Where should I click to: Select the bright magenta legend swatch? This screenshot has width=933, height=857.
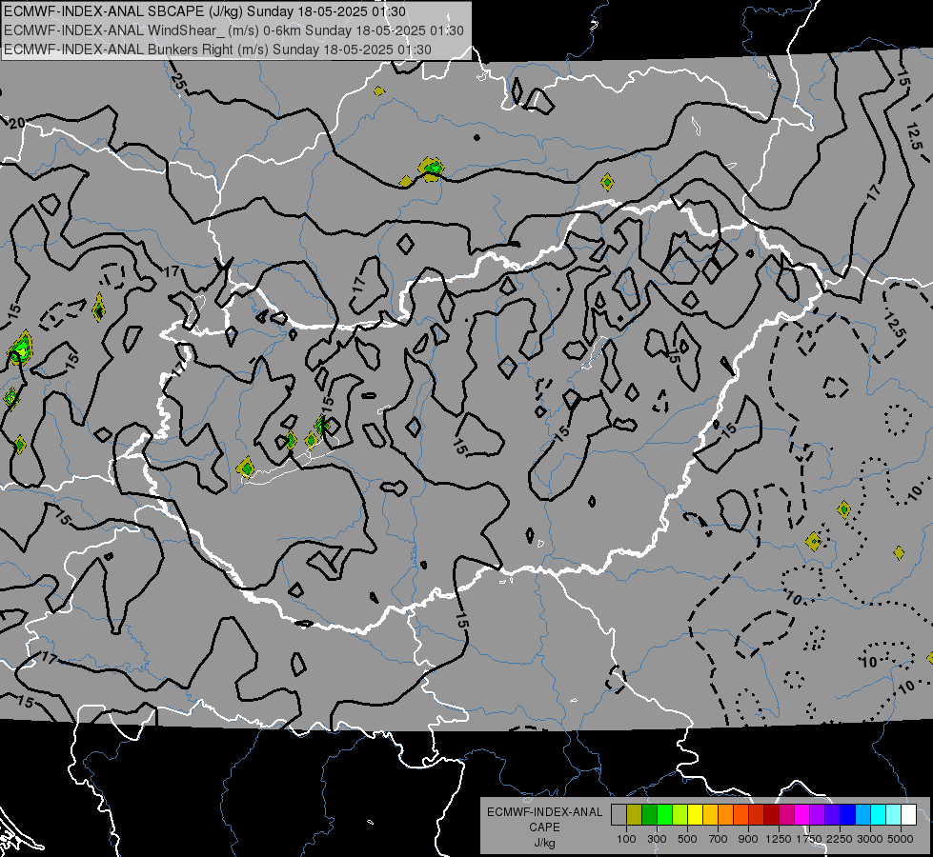click(x=802, y=814)
